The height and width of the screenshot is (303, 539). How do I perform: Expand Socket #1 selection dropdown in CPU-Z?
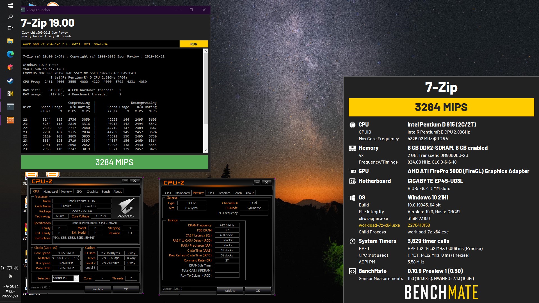(x=76, y=278)
